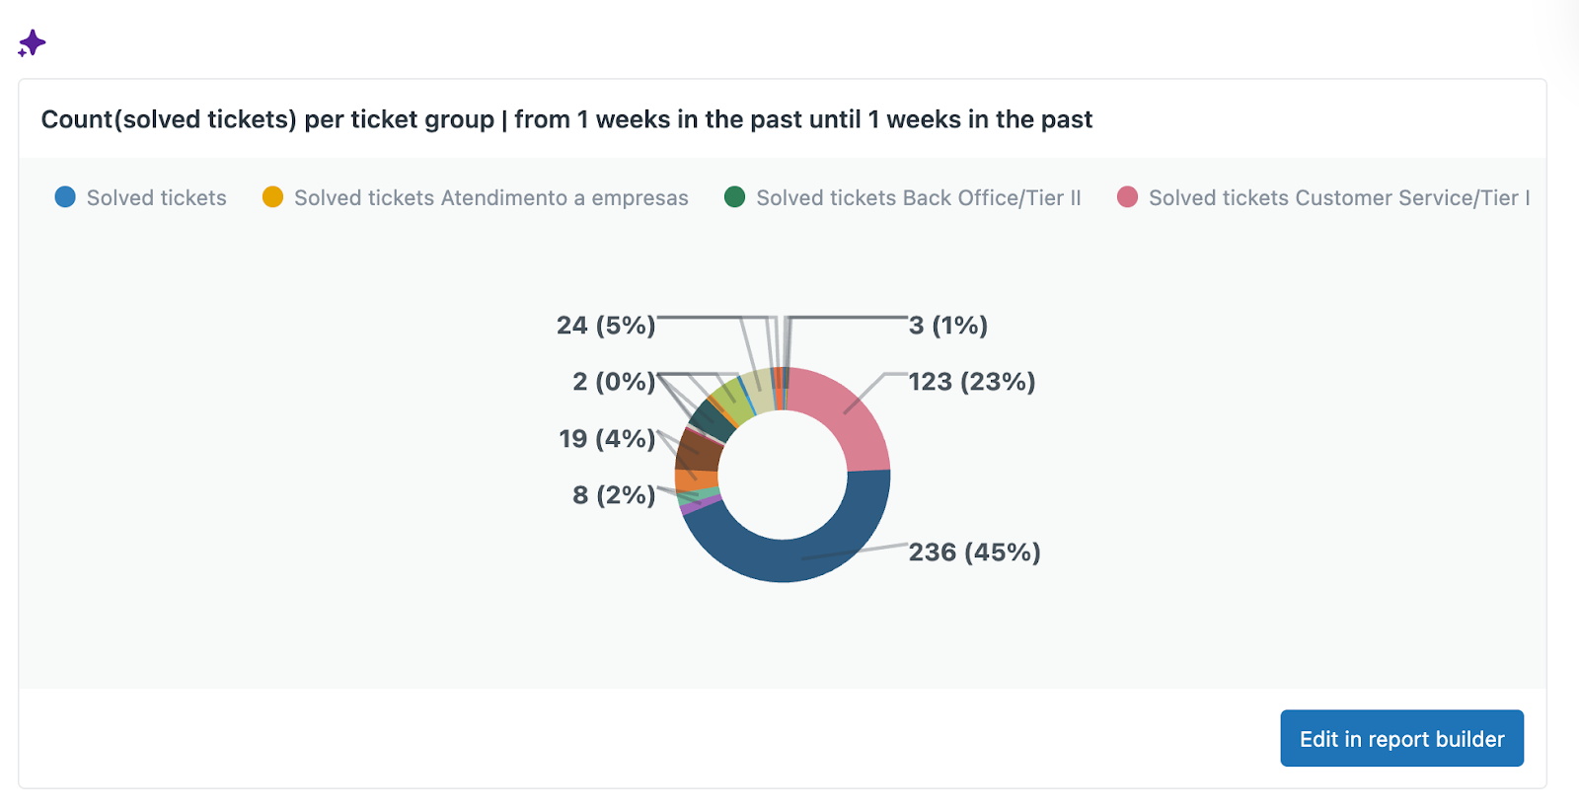This screenshot has height=811, width=1579.
Task: Click the 123 (23%) data label
Action: (971, 382)
